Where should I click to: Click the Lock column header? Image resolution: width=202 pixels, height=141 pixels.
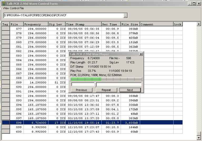[x=178, y=24]
